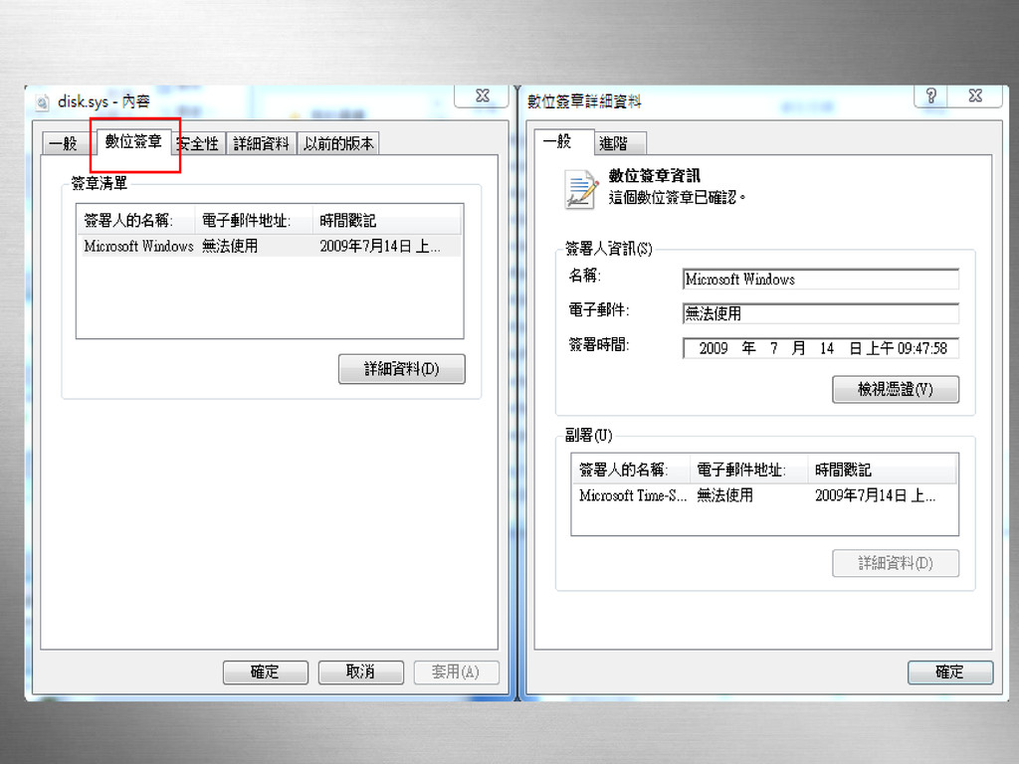The image size is (1019, 764).
Task: Select Microsoft Time-S... countersignature row
Action: [x=765, y=495]
